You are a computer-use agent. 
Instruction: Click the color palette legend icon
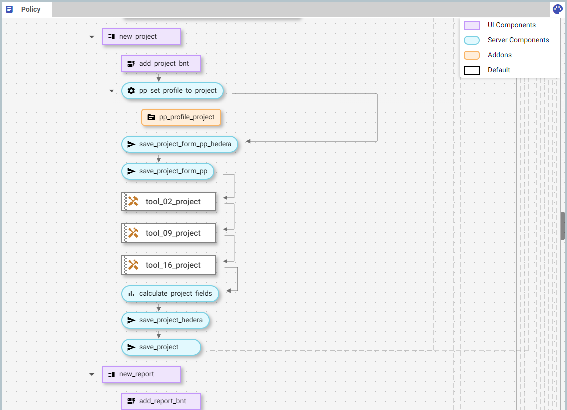pos(558,9)
